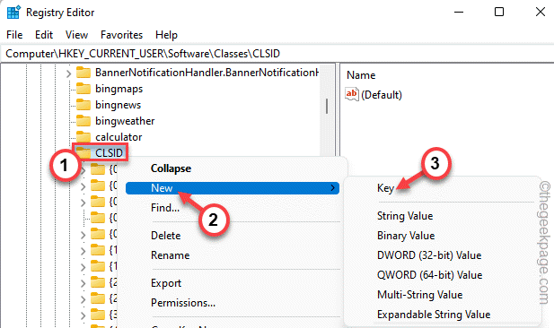Select the (Default) value entry
This screenshot has width=554, height=328.
[382, 94]
